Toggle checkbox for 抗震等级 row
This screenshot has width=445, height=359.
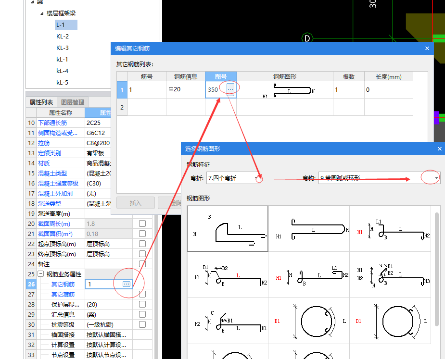point(142,324)
